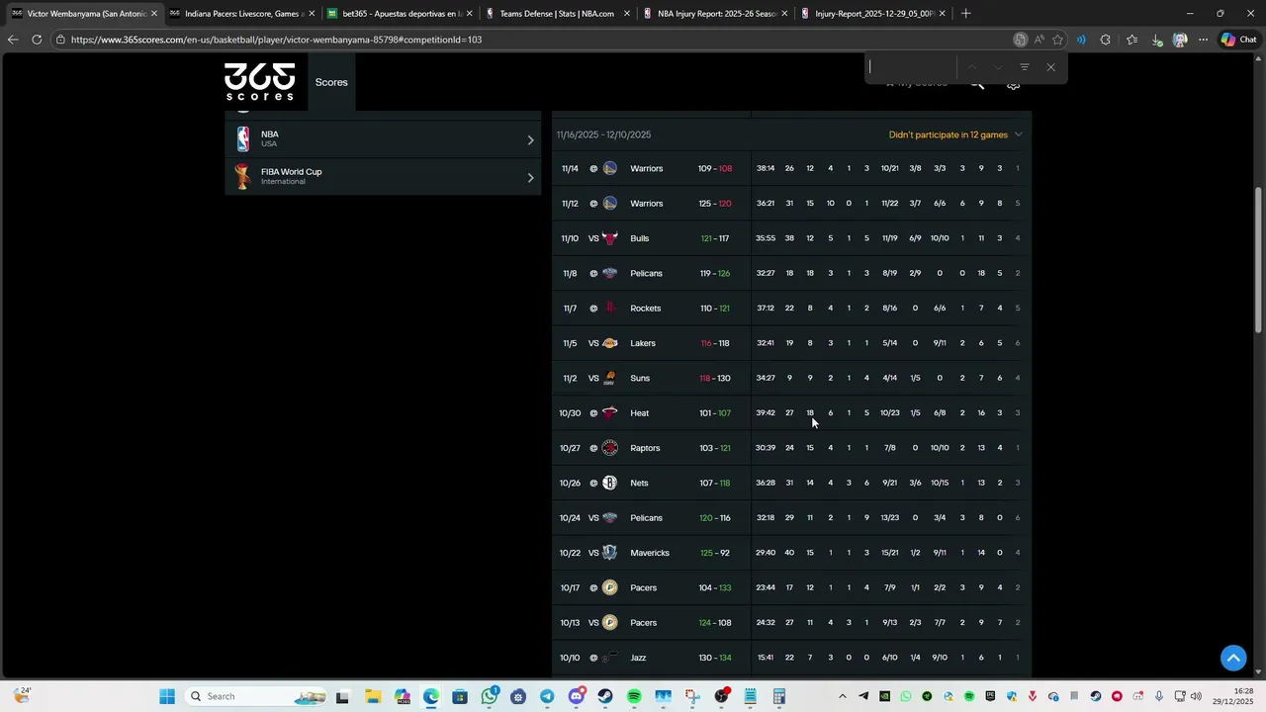Screen dimensions: 1266x712
Task: Show hidden system tray icons chevron
Action: (843, 696)
